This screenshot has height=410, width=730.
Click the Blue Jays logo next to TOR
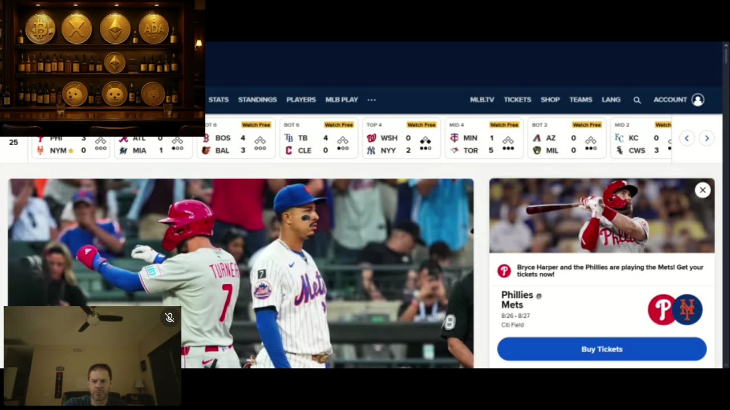click(x=454, y=150)
